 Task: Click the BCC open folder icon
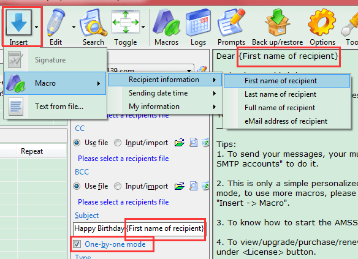[180, 186]
